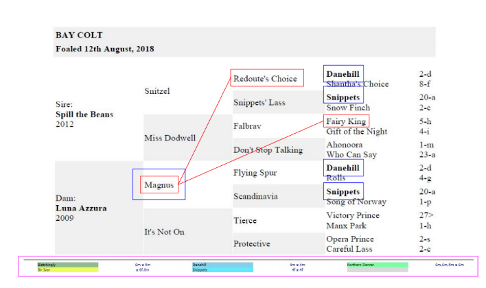486x288 pixels.
Task: Click the BAY COLT heading
Action: (x=79, y=35)
